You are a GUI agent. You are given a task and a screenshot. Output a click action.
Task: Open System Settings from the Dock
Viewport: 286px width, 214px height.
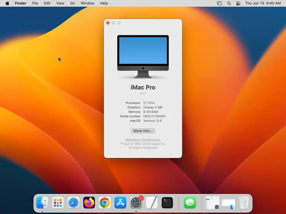pos(136,203)
